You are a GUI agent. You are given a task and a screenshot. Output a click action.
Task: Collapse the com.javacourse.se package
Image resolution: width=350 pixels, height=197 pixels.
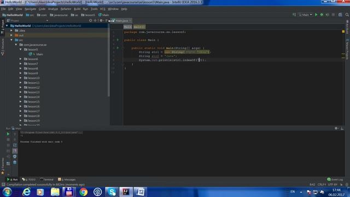16,45
